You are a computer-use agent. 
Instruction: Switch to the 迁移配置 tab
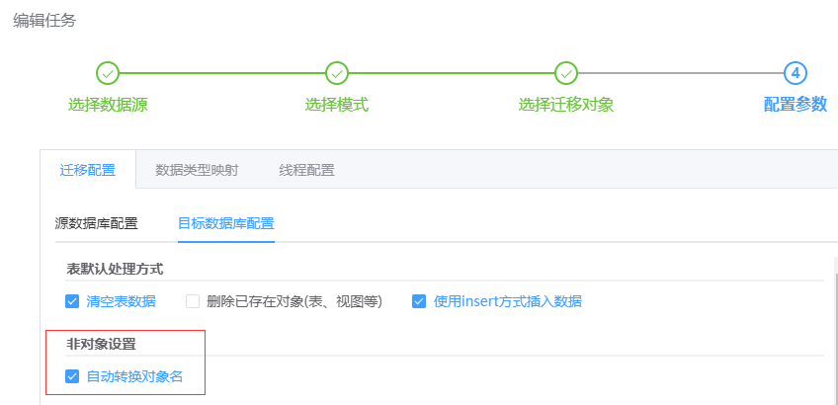pyautogui.click(x=88, y=170)
